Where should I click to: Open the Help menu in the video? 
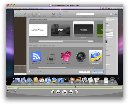tap(41, 8)
